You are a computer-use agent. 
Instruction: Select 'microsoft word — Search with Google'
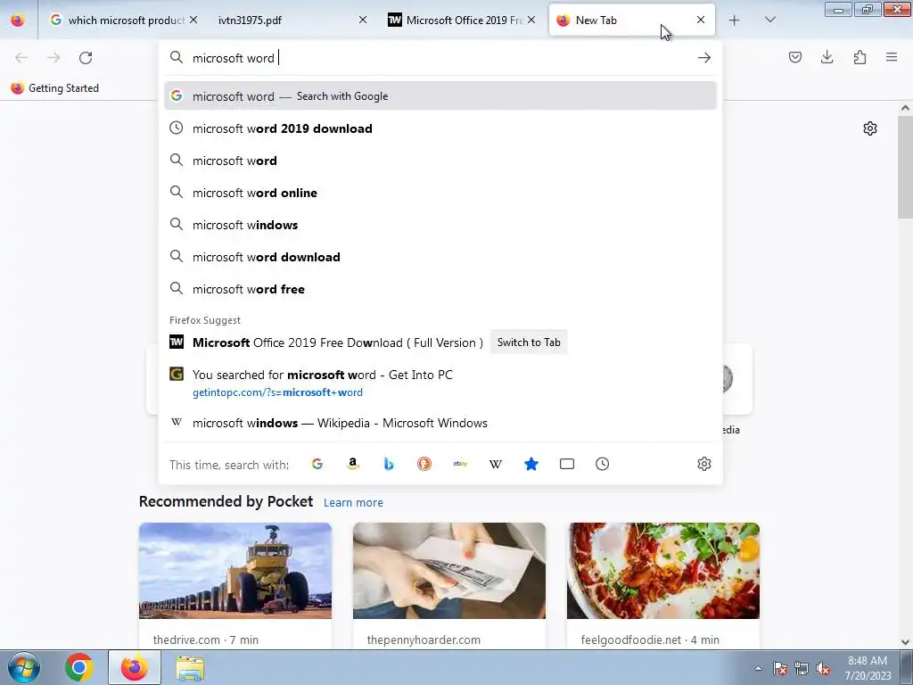440,96
